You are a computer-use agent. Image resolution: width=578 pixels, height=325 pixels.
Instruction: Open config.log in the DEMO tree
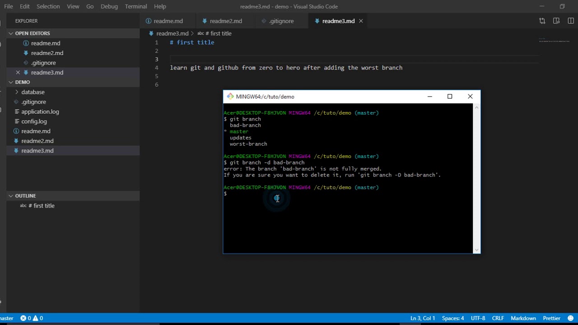[34, 121]
